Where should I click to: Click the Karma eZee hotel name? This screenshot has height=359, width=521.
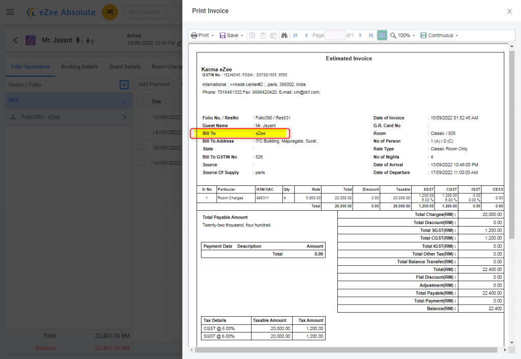coord(216,69)
